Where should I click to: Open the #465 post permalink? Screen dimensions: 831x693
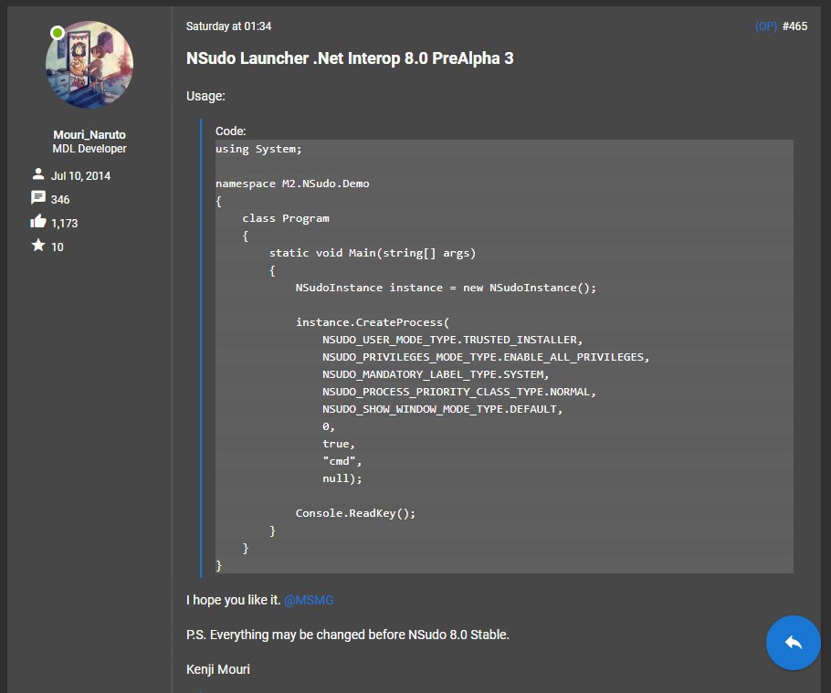pos(794,26)
